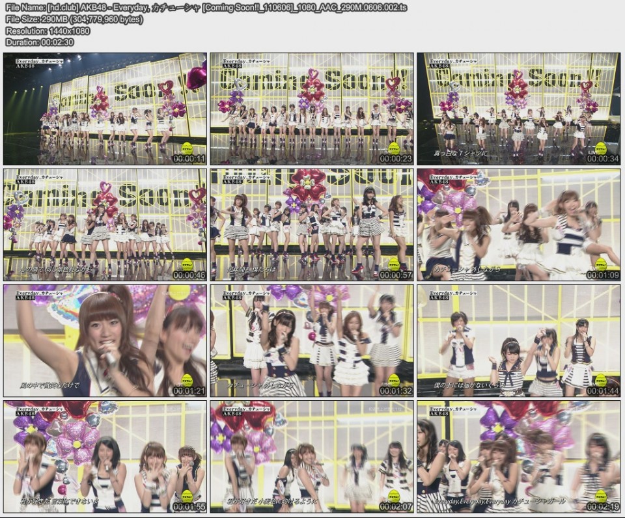The width and height of the screenshot is (625, 518).
Task: Open the thumbnail timestamped 00:01:21
Action: [105, 341]
